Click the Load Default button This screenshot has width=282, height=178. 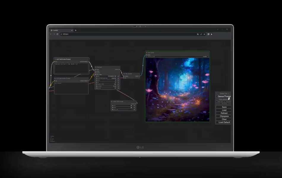coord(224,122)
